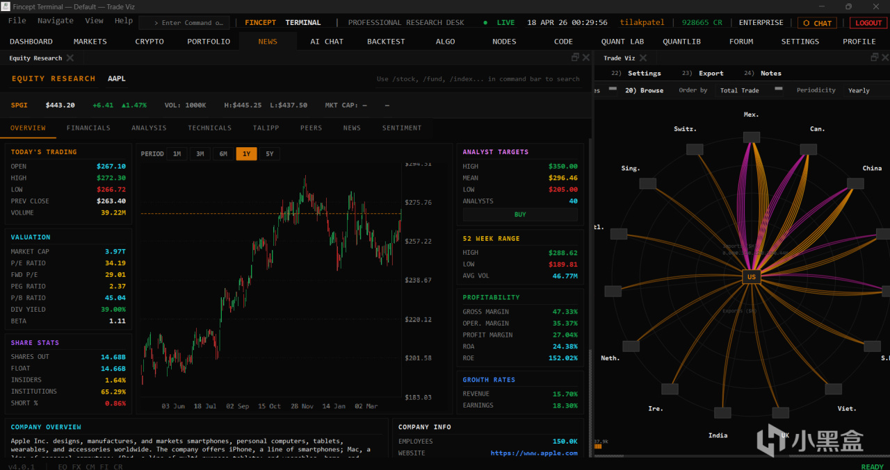The height and width of the screenshot is (470, 890).
Task: Switch to the Peers research tab
Action: tap(311, 128)
